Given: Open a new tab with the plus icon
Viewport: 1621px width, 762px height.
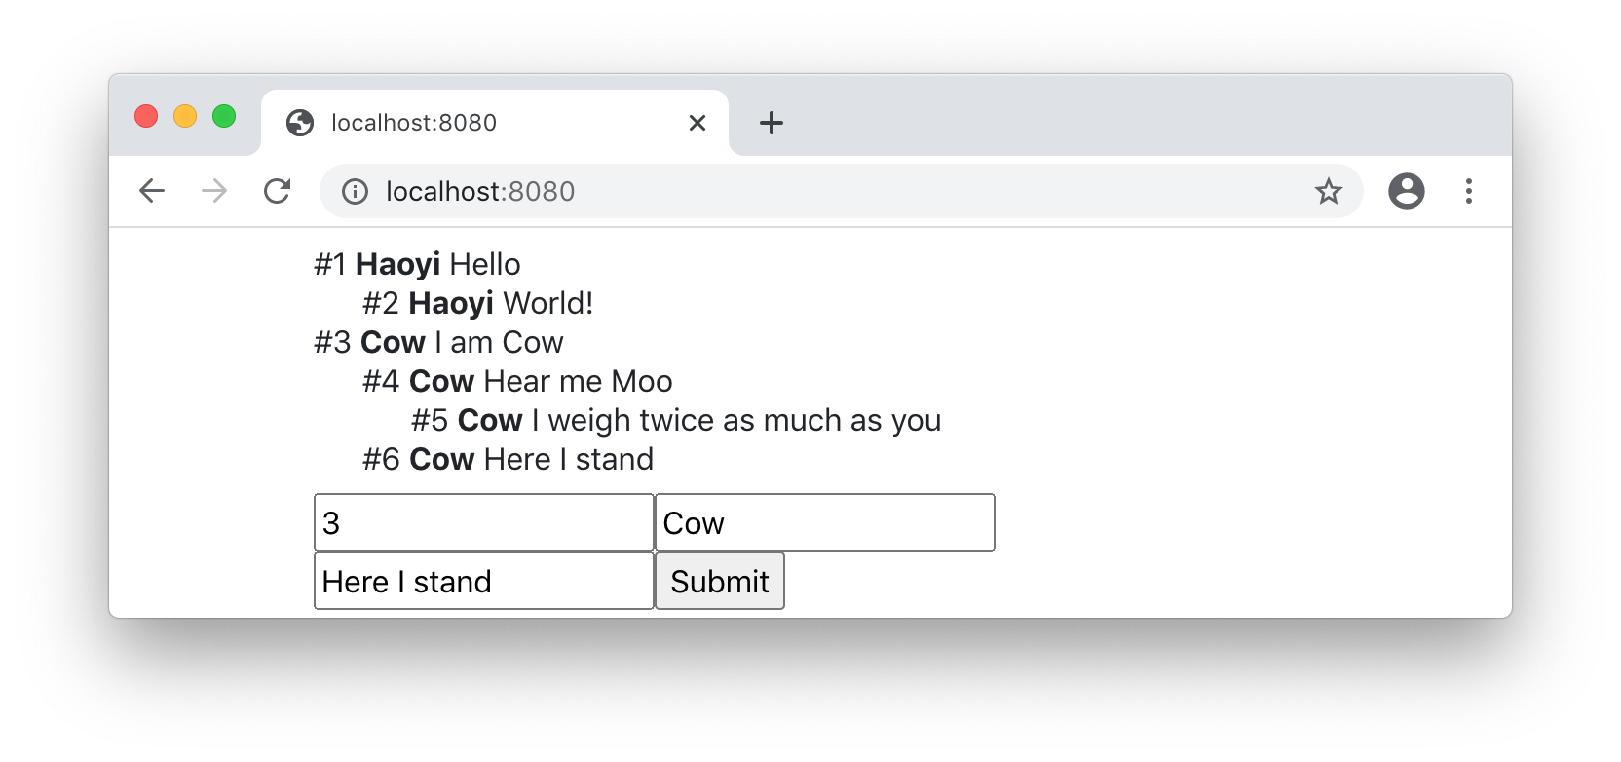Looking at the screenshot, I should pyautogui.click(x=772, y=123).
